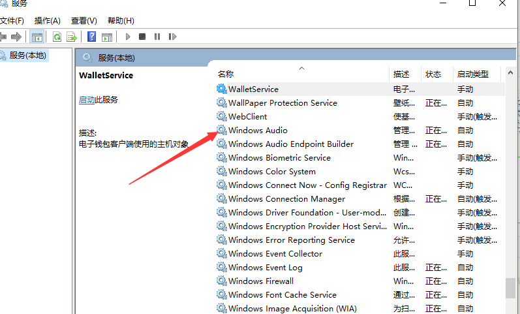Select Windows Event Log service
This screenshot has width=520, height=314.
click(360, 268)
